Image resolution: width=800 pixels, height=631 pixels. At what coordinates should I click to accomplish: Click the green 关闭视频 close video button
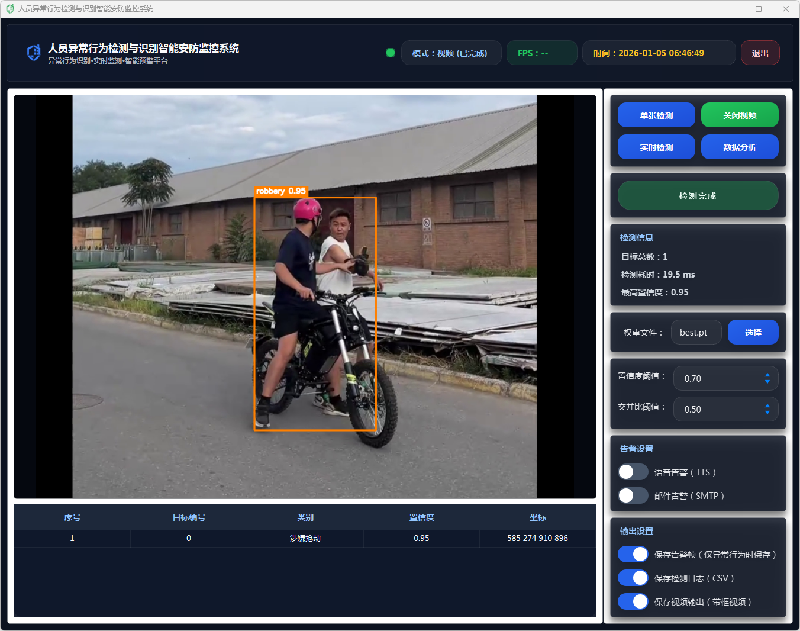point(739,115)
